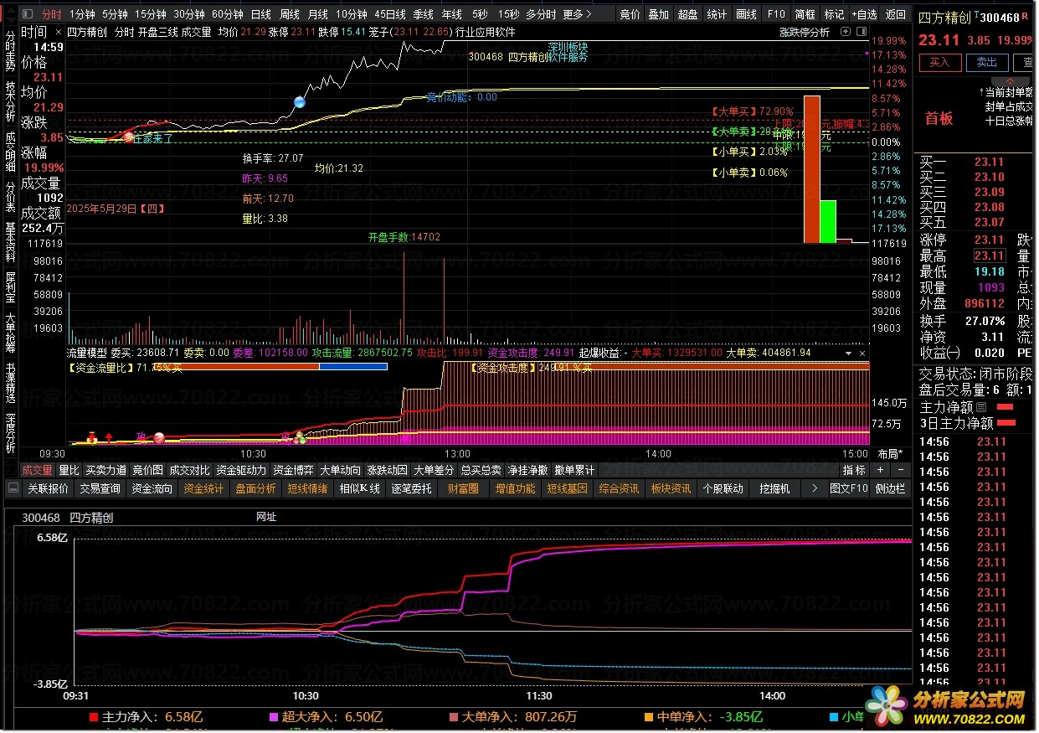The image size is (1039, 733).
Task: Open the 涨跌停分析 link
Action: coord(805,33)
